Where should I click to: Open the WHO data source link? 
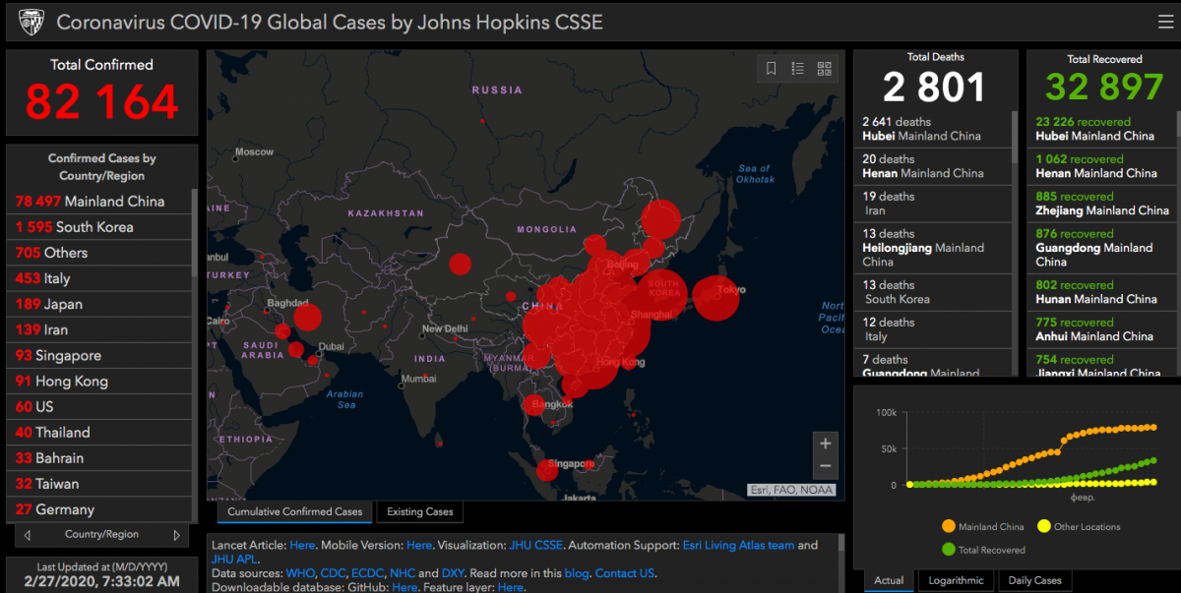(x=300, y=573)
